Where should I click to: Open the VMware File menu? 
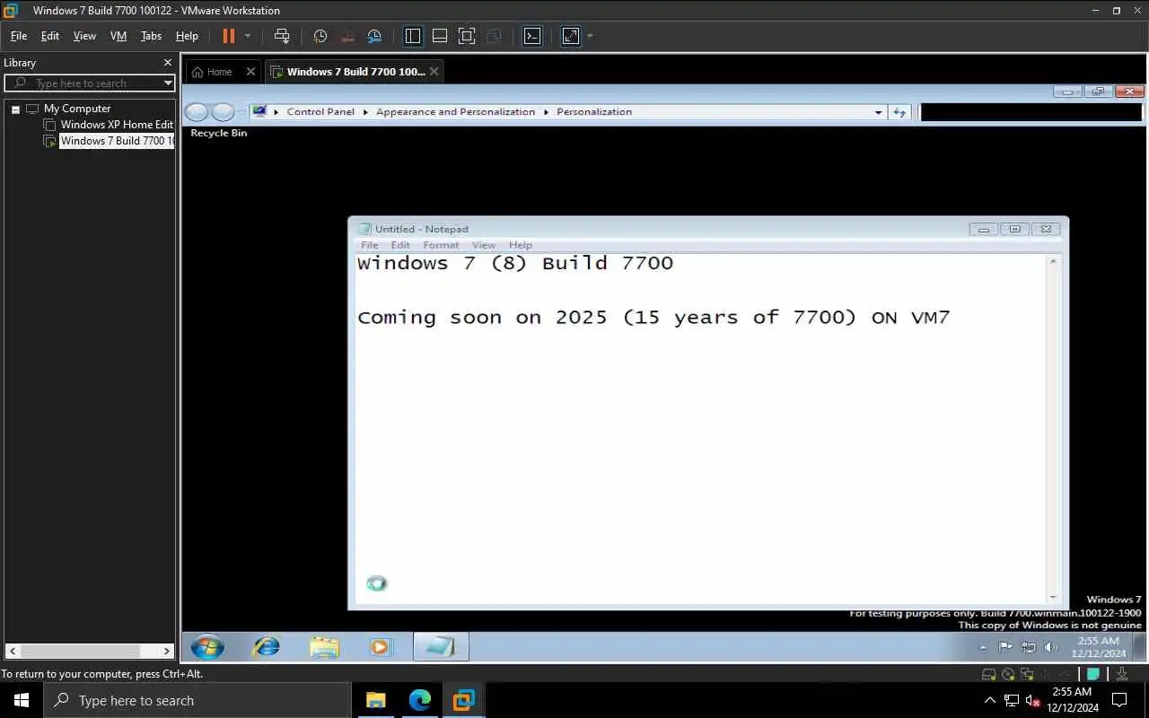(x=19, y=36)
